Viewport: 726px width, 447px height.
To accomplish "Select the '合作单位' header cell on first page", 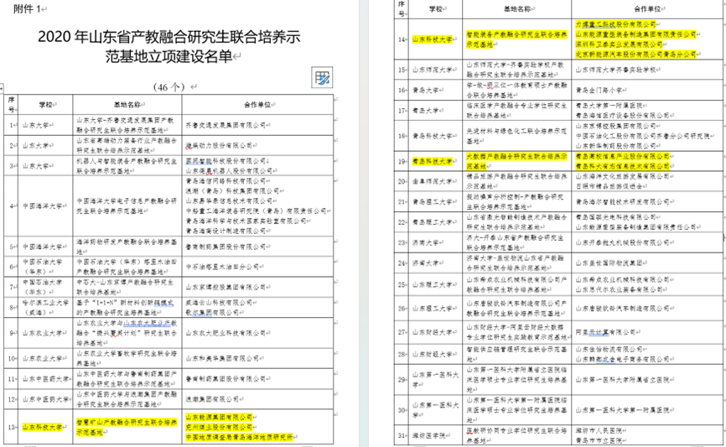I will click(257, 105).
